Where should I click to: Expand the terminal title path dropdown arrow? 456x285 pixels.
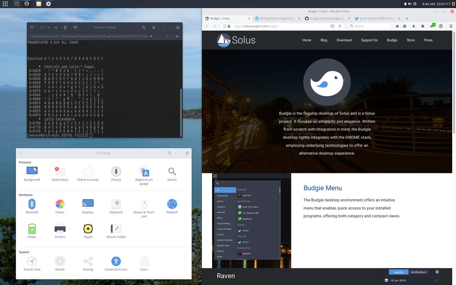pyautogui.click(x=151, y=36)
